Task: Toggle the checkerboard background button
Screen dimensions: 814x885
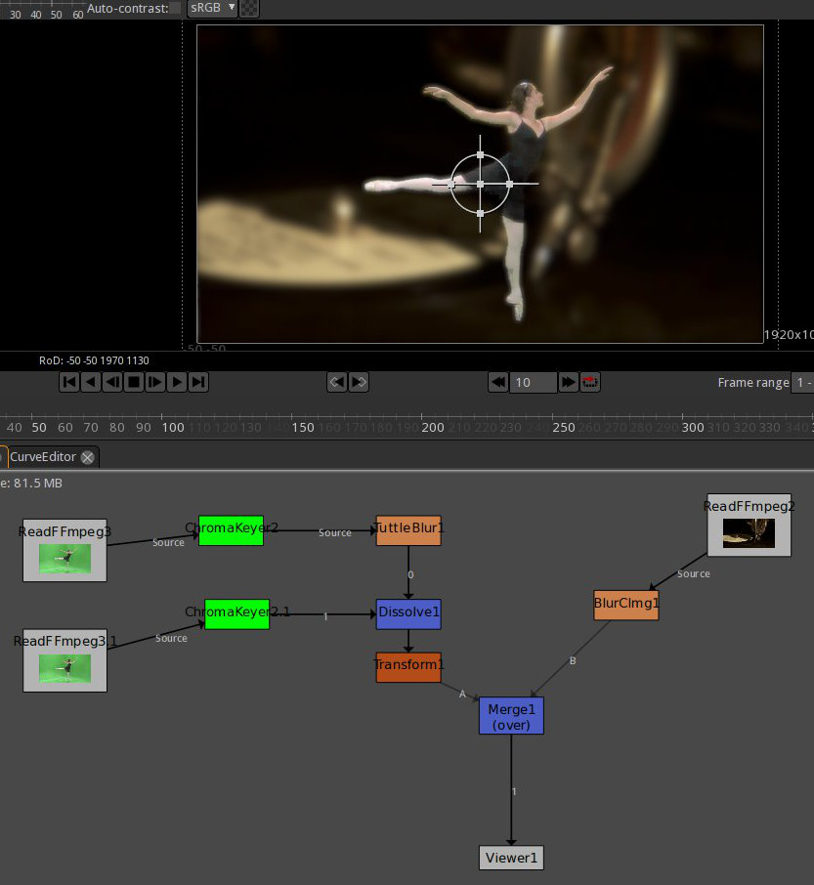Action: (x=250, y=8)
